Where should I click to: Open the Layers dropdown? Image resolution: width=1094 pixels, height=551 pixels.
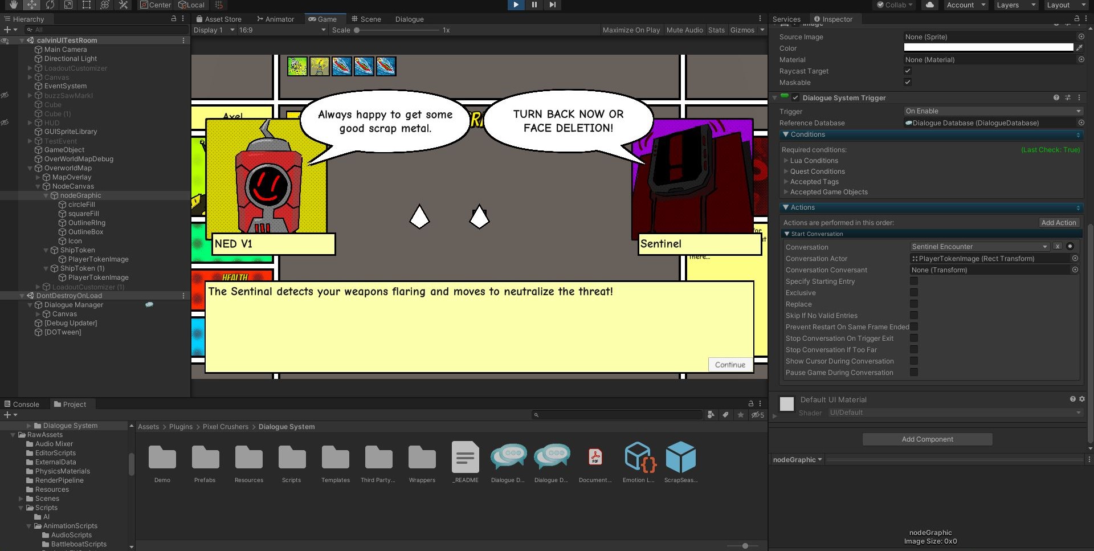tap(1017, 5)
